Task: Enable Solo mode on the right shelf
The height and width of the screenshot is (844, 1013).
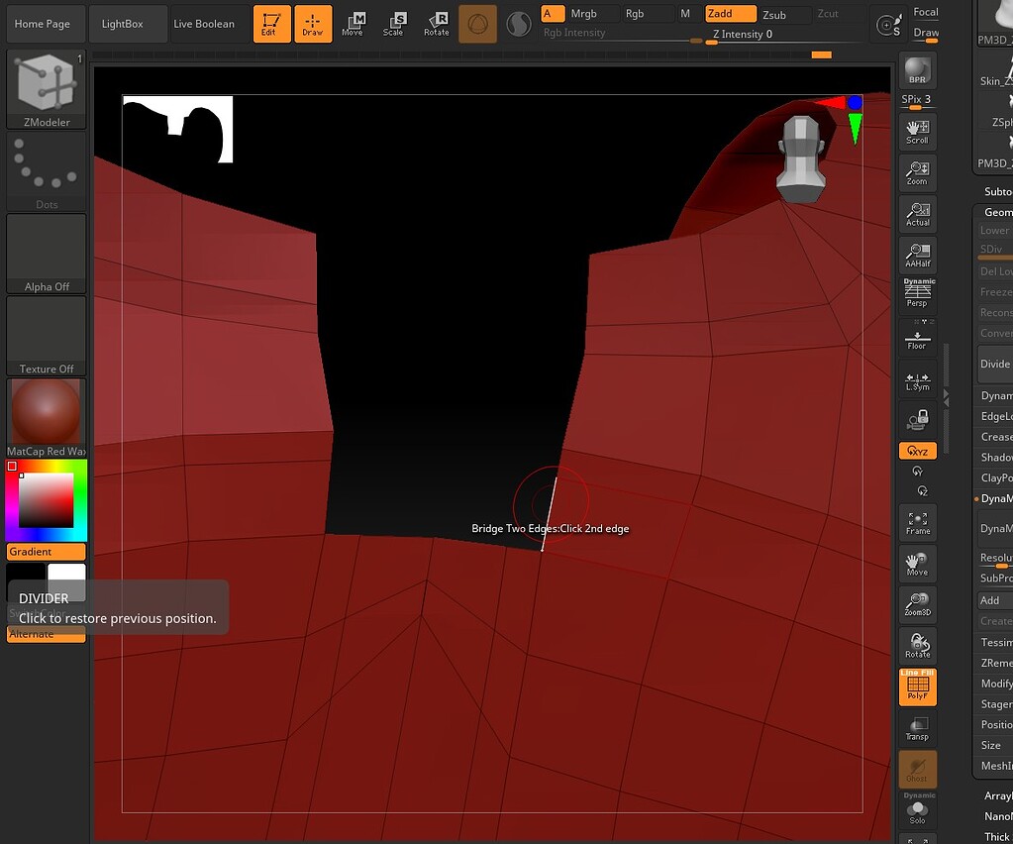Action: click(916, 809)
